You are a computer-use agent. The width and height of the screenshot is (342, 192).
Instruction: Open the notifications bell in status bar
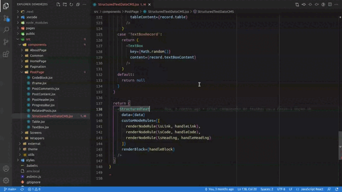coord(337,189)
